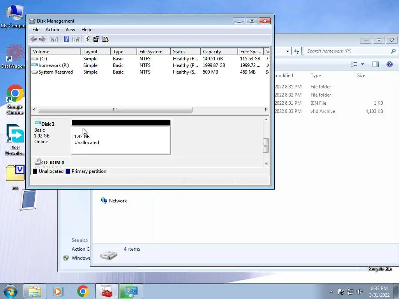The image size is (399, 299).
Task: Click the blue Primary partition legend swatch
Action: pos(68,171)
